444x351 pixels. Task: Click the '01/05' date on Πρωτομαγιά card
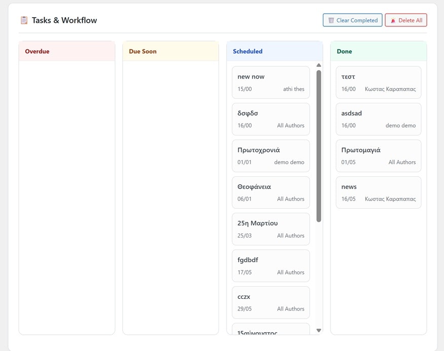coord(348,162)
